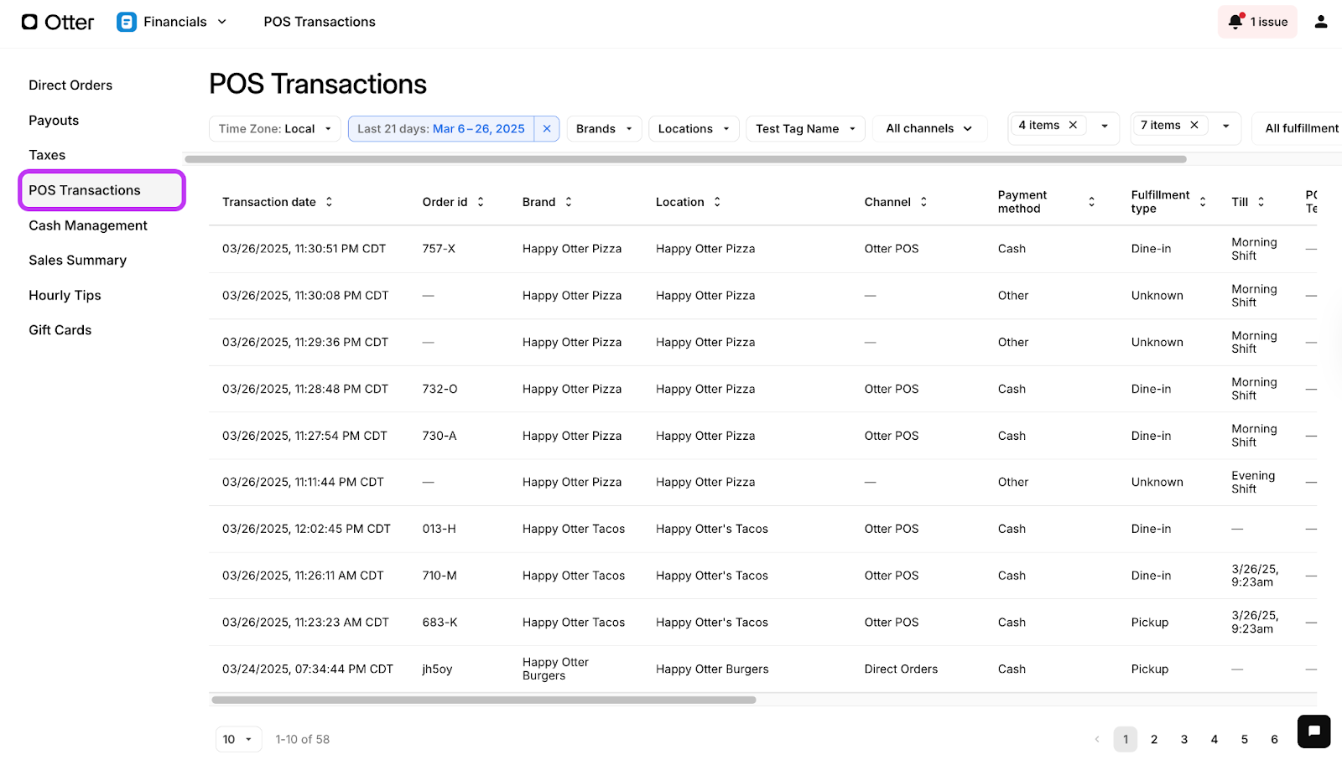The image size is (1342, 760).
Task: Remove the 7 items filter
Action: pos(1194,125)
